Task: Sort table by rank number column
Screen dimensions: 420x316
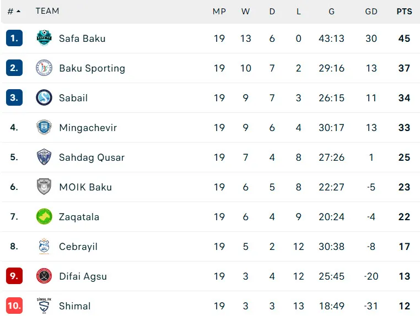Action: (x=14, y=11)
